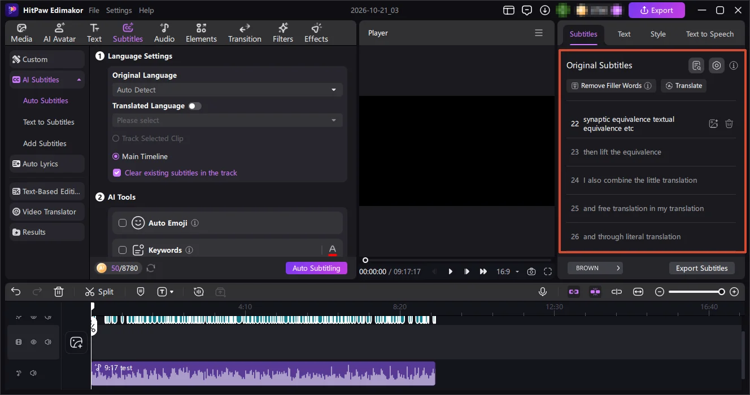The width and height of the screenshot is (750, 395).
Task: Click the Remove Filler Words button
Action: point(611,86)
